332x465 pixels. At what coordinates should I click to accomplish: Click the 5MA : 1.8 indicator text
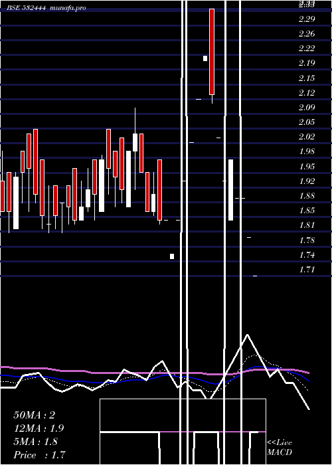pos(35,442)
